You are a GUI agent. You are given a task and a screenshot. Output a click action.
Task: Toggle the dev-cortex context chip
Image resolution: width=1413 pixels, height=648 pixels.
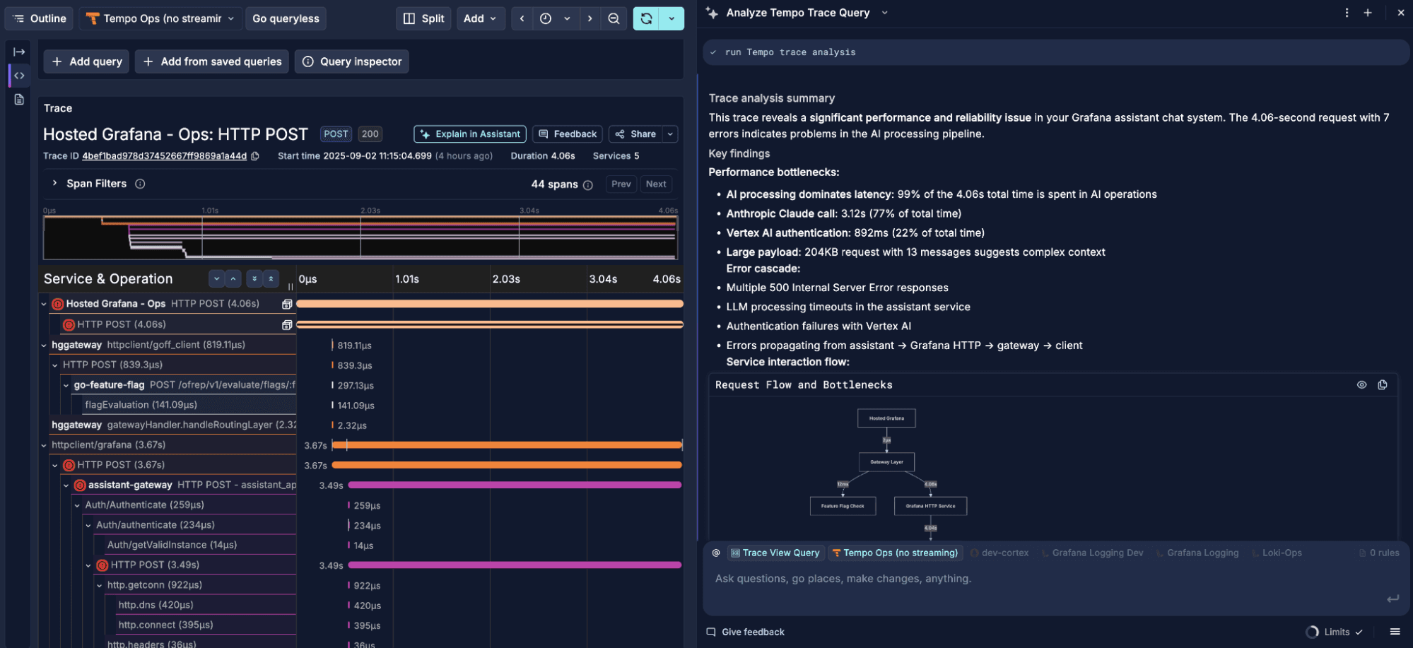pyautogui.click(x=999, y=553)
